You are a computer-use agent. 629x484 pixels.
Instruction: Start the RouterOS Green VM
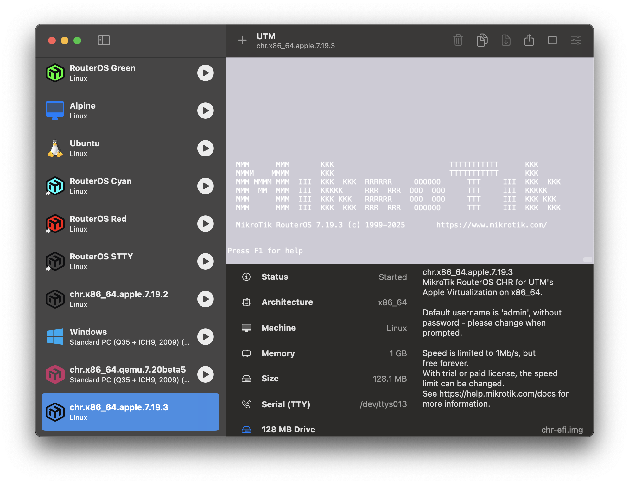pyautogui.click(x=206, y=73)
